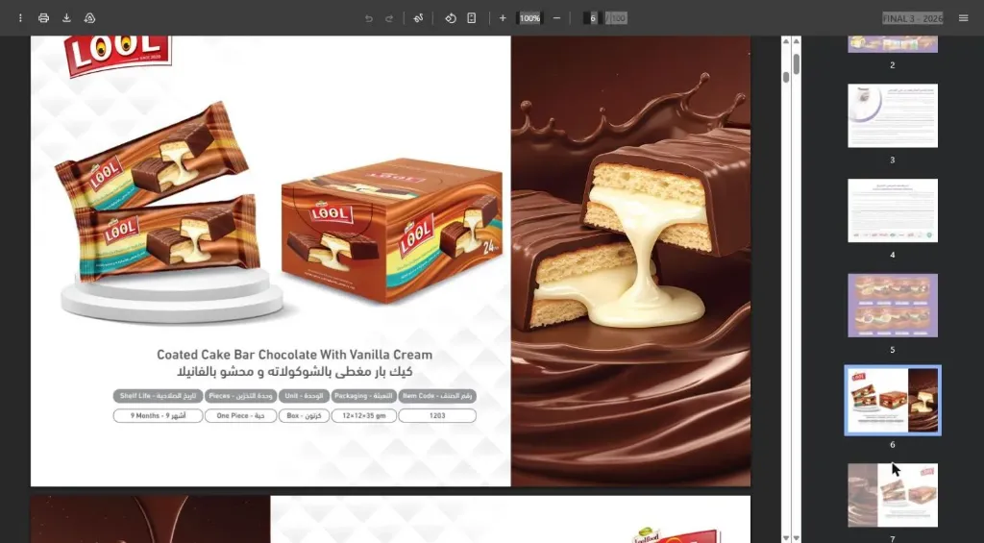This screenshot has height=543, width=984.
Task: Click the '9 Months' value pill
Action: click(159, 415)
